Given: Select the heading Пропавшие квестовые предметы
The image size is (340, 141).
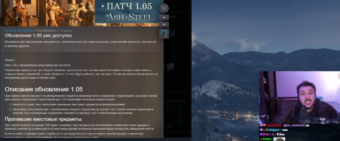Looking at the screenshot, I should pyautogui.click(x=43, y=119).
